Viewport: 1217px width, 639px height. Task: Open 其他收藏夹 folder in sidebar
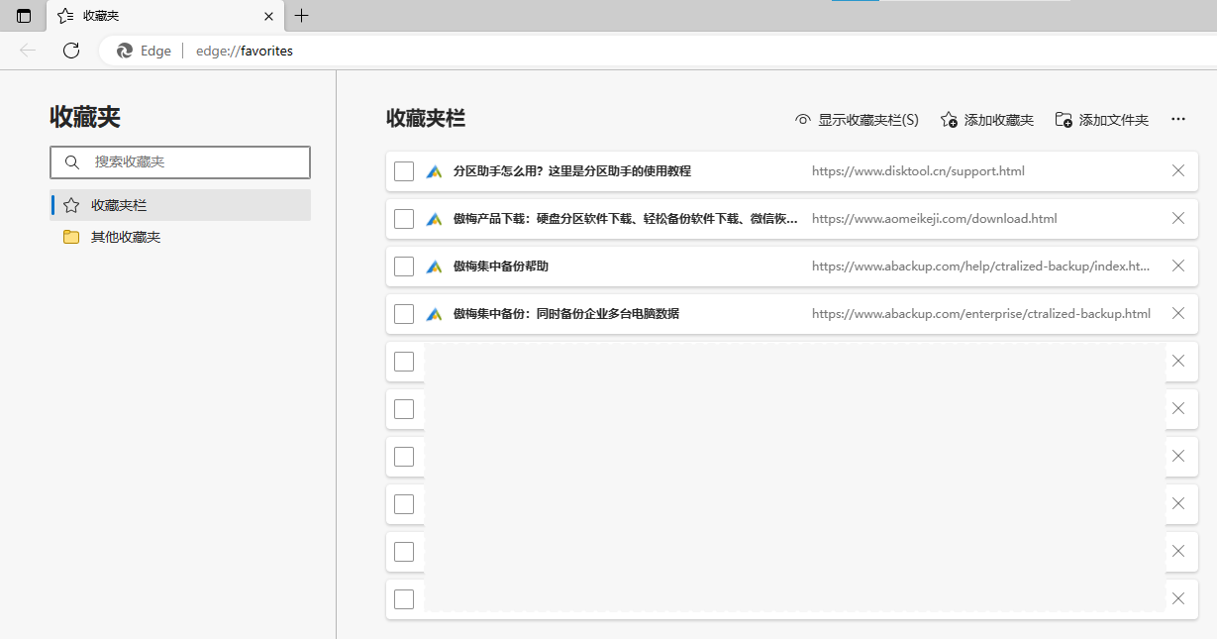(181, 237)
